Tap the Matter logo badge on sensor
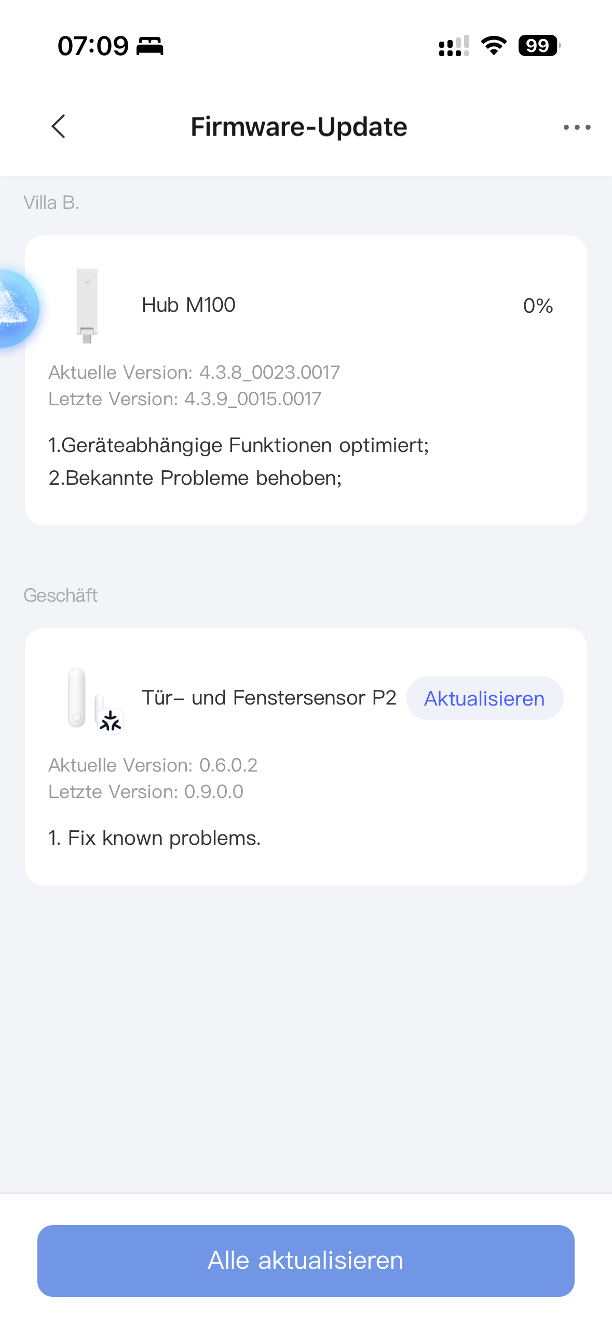The height and width of the screenshot is (1328, 612). [111, 721]
